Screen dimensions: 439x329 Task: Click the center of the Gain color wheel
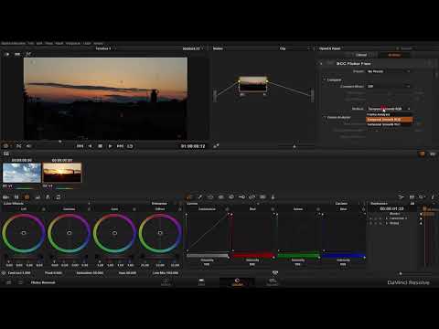[x=114, y=233]
